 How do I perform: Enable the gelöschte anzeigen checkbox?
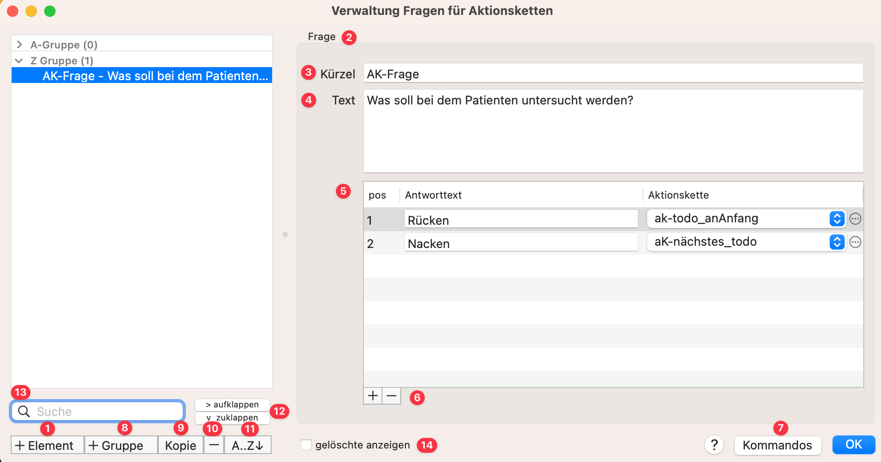306,445
